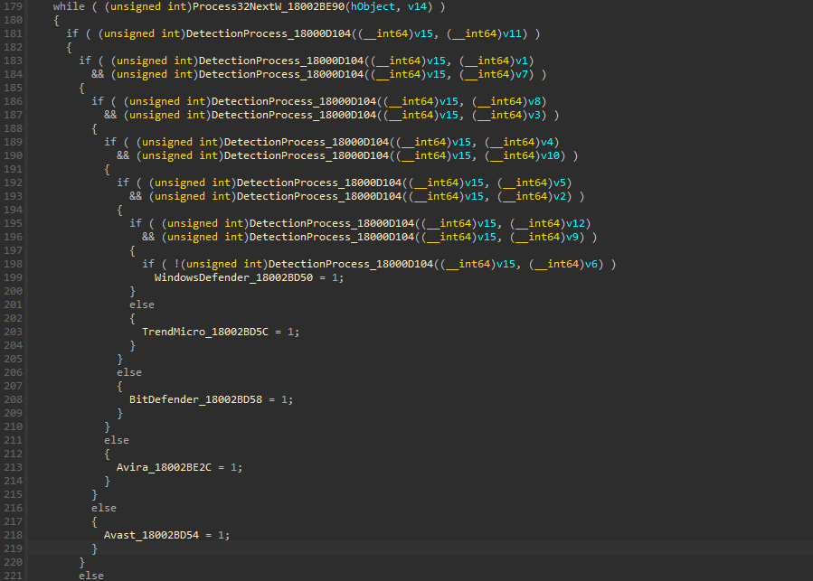Select TrendMicro_18002BD5C variable

[205, 332]
